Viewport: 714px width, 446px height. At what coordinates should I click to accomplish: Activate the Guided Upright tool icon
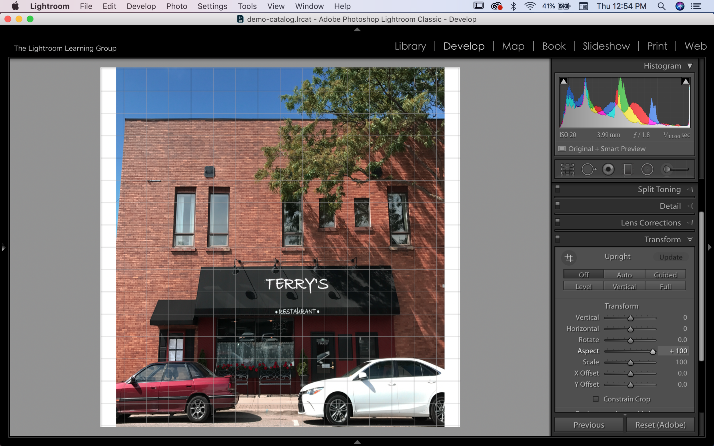tap(569, 258)
